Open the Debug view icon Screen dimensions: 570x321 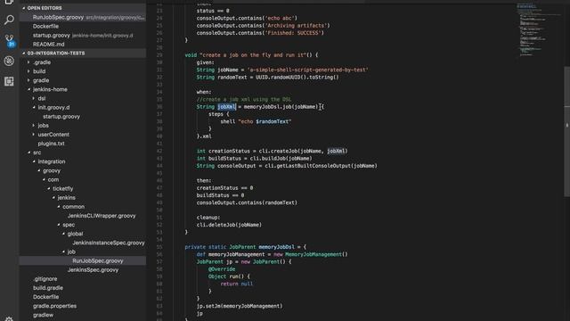(x=9, y=61)
